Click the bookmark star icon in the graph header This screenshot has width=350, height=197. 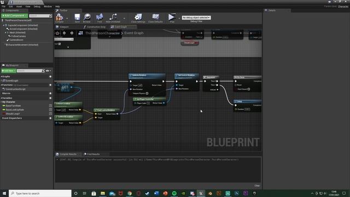point(57,33)
